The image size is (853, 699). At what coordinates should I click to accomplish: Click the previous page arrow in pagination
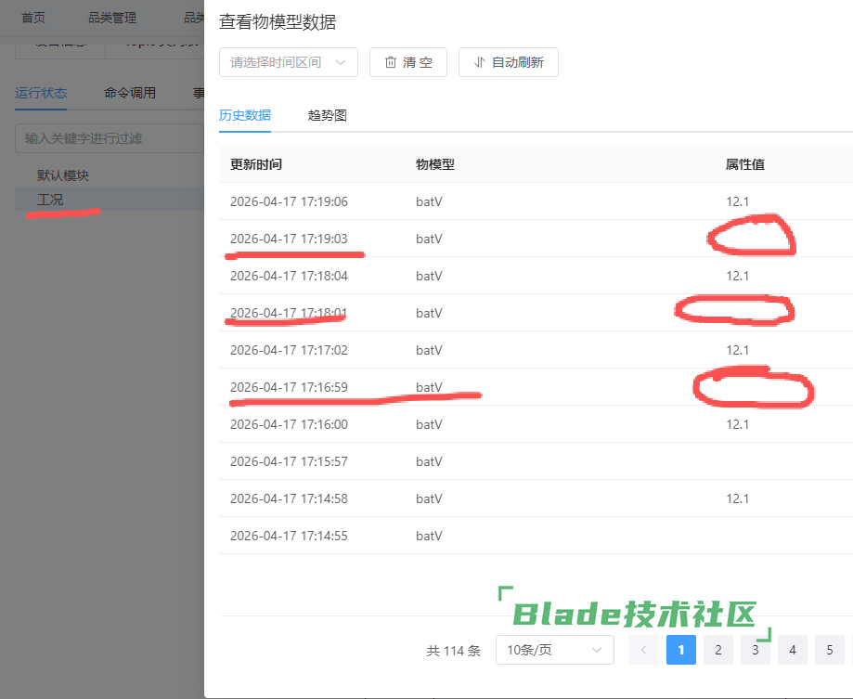[644, 651]
